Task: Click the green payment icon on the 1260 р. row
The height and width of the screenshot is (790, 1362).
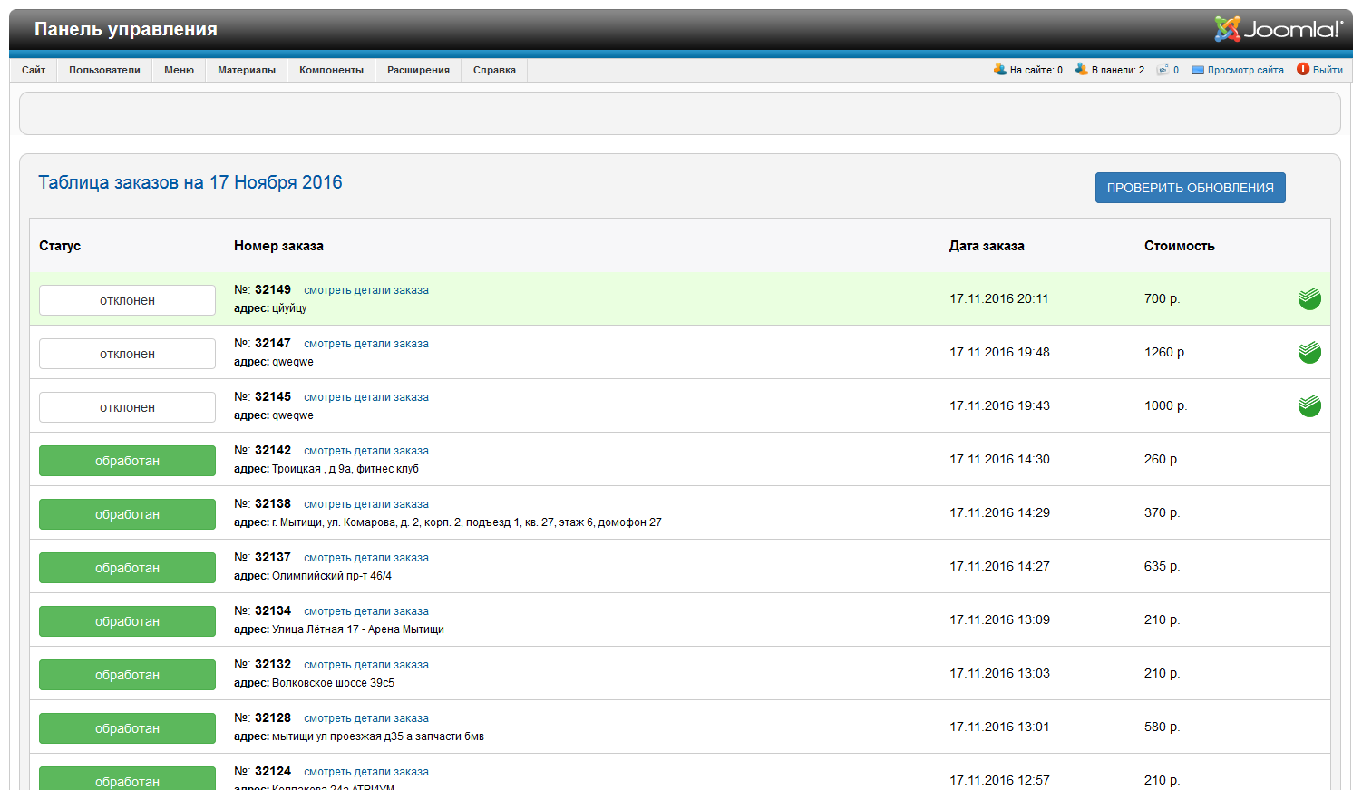Action: tap(1308, 352)
